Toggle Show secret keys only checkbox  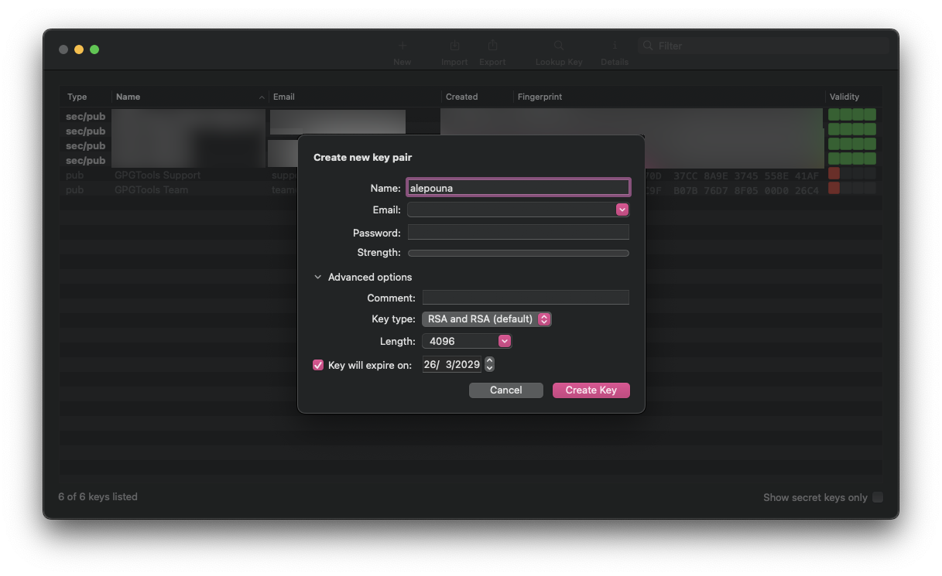pyautogui.click(x=877, y=497)
